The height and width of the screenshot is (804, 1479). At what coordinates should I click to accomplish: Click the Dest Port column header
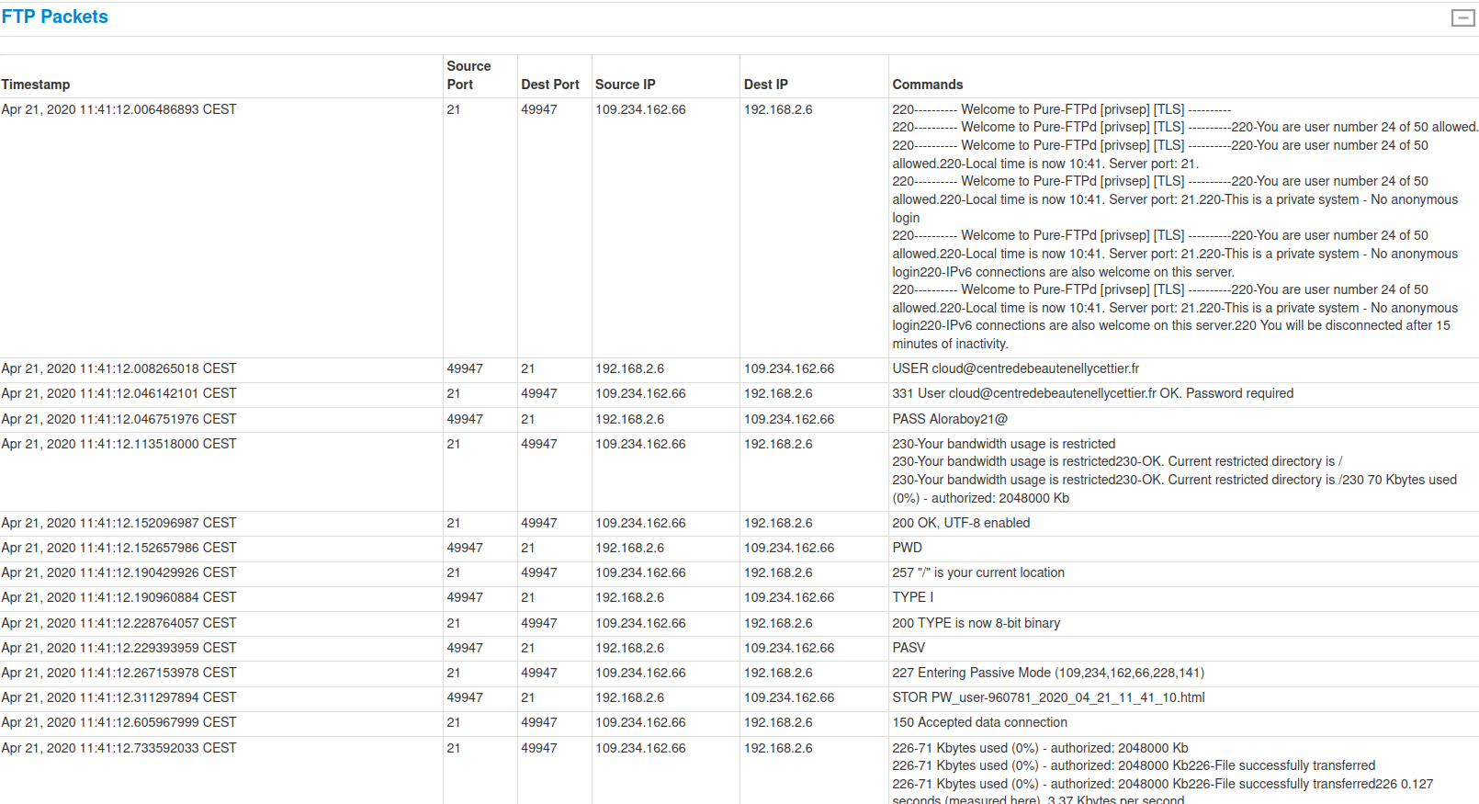tap(549, 85)
